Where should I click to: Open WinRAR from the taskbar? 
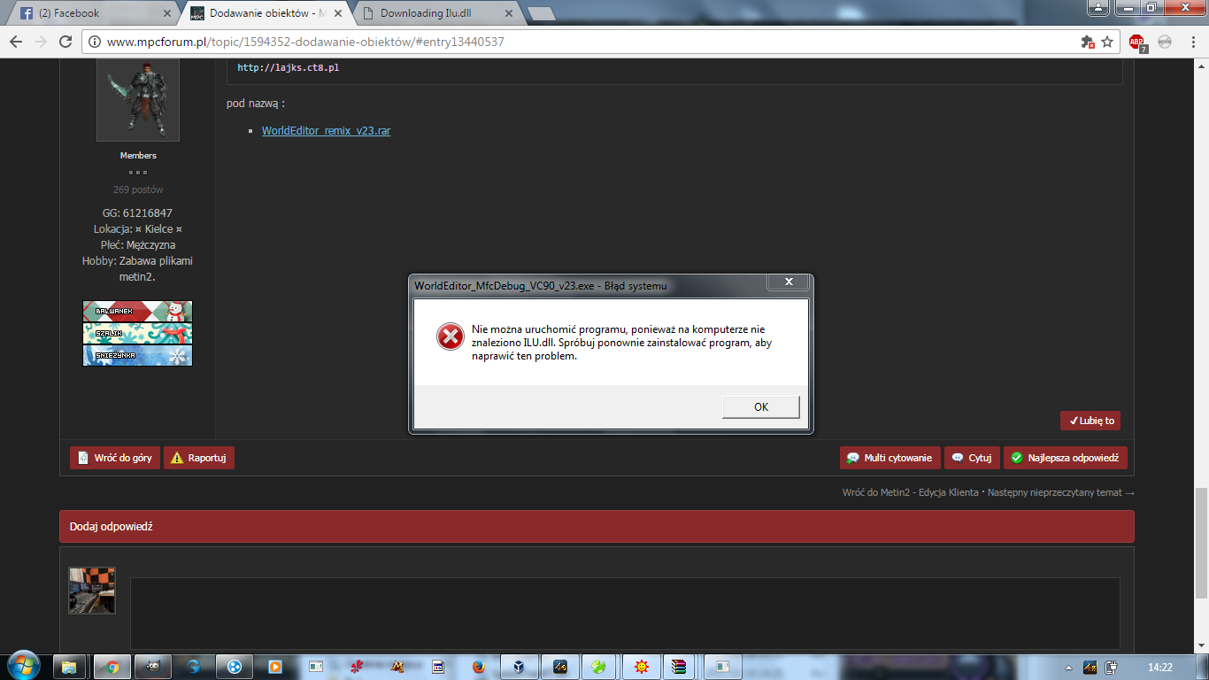coord(680,666)
